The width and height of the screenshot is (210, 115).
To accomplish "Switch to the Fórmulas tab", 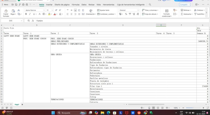I will 76,4.
